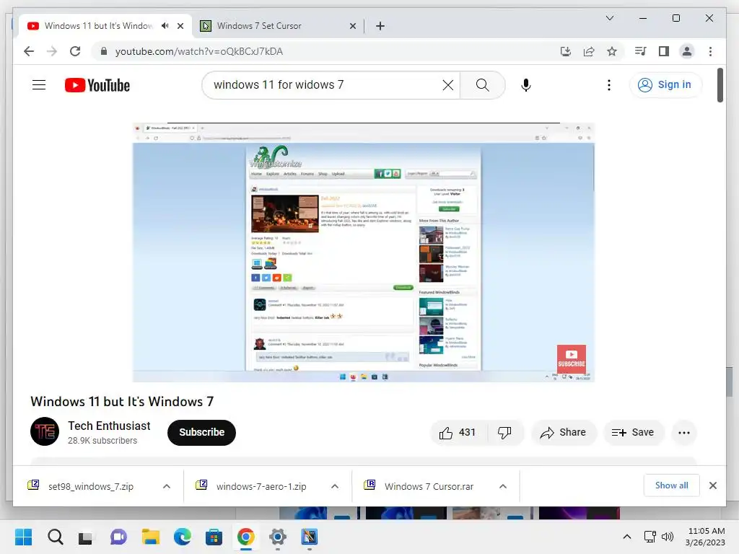Go back to the previous page
Screen dimensions: 739x554
point(29,51)
